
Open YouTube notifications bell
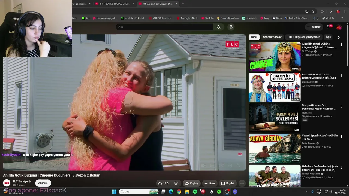pyautogui.click(x=329, y=27)
